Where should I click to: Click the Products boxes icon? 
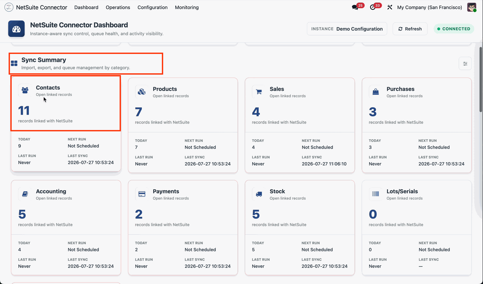[142, 91]
